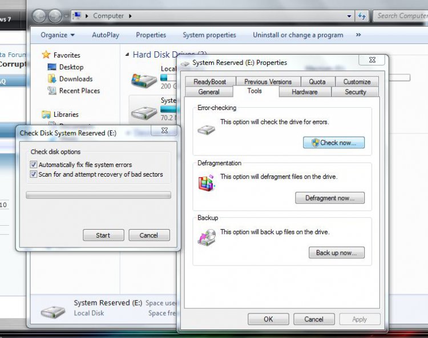Click the Check Disk progress bar
Image resolution: width=428 pixels, height=338 pixels.
coord(99,195)
